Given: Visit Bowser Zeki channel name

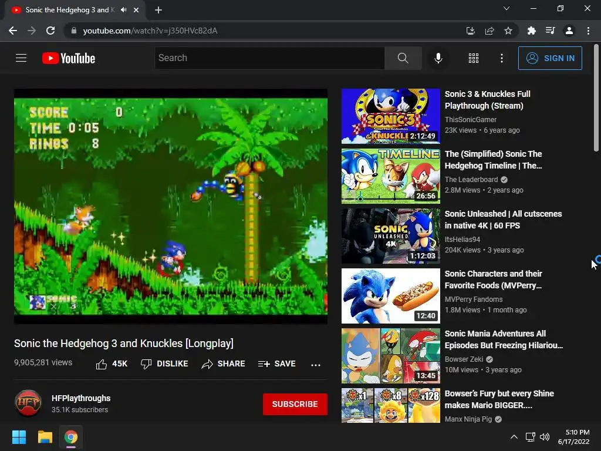Looking at the screenshot, I should pyautogui.click(x=464, y=359).
